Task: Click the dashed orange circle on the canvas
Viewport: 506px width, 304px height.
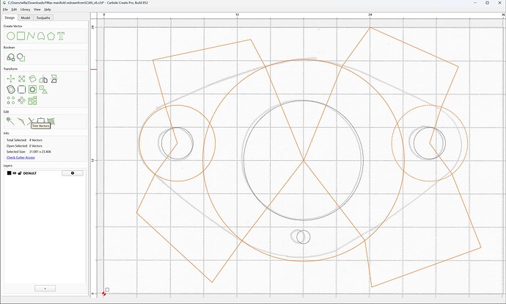Action: (430, 143)
